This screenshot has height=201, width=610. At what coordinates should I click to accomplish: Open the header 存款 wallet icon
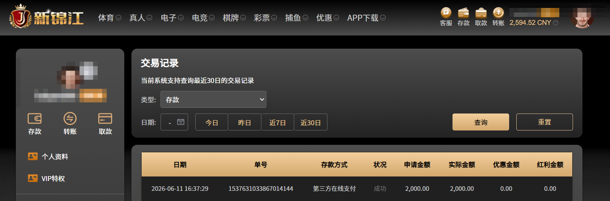tap(463, 17)
